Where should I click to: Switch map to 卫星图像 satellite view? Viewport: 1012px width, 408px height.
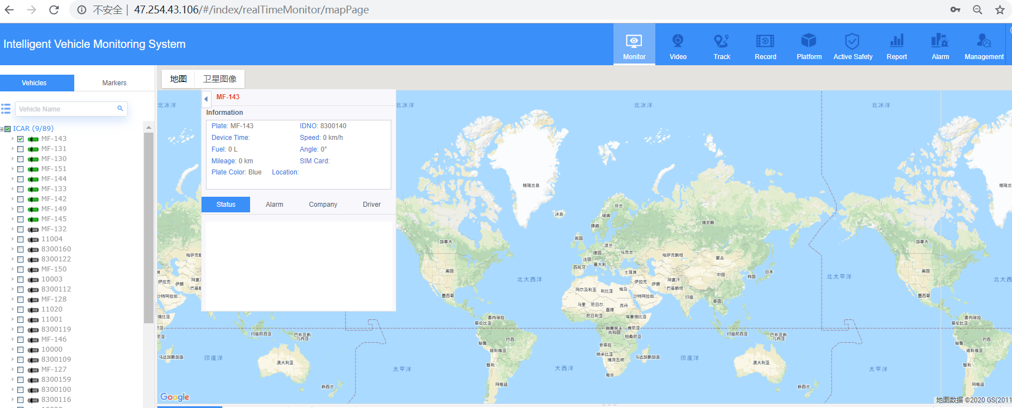tap(220, 79)
